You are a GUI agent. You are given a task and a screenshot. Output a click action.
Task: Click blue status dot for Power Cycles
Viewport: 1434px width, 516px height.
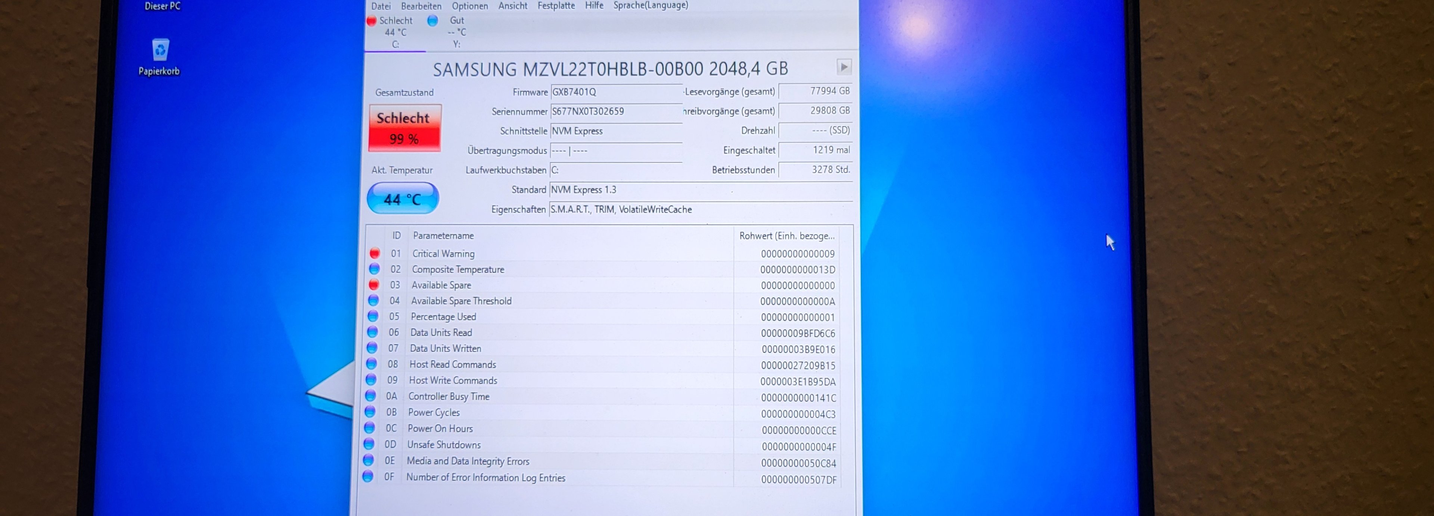click(x=370, y=412)
